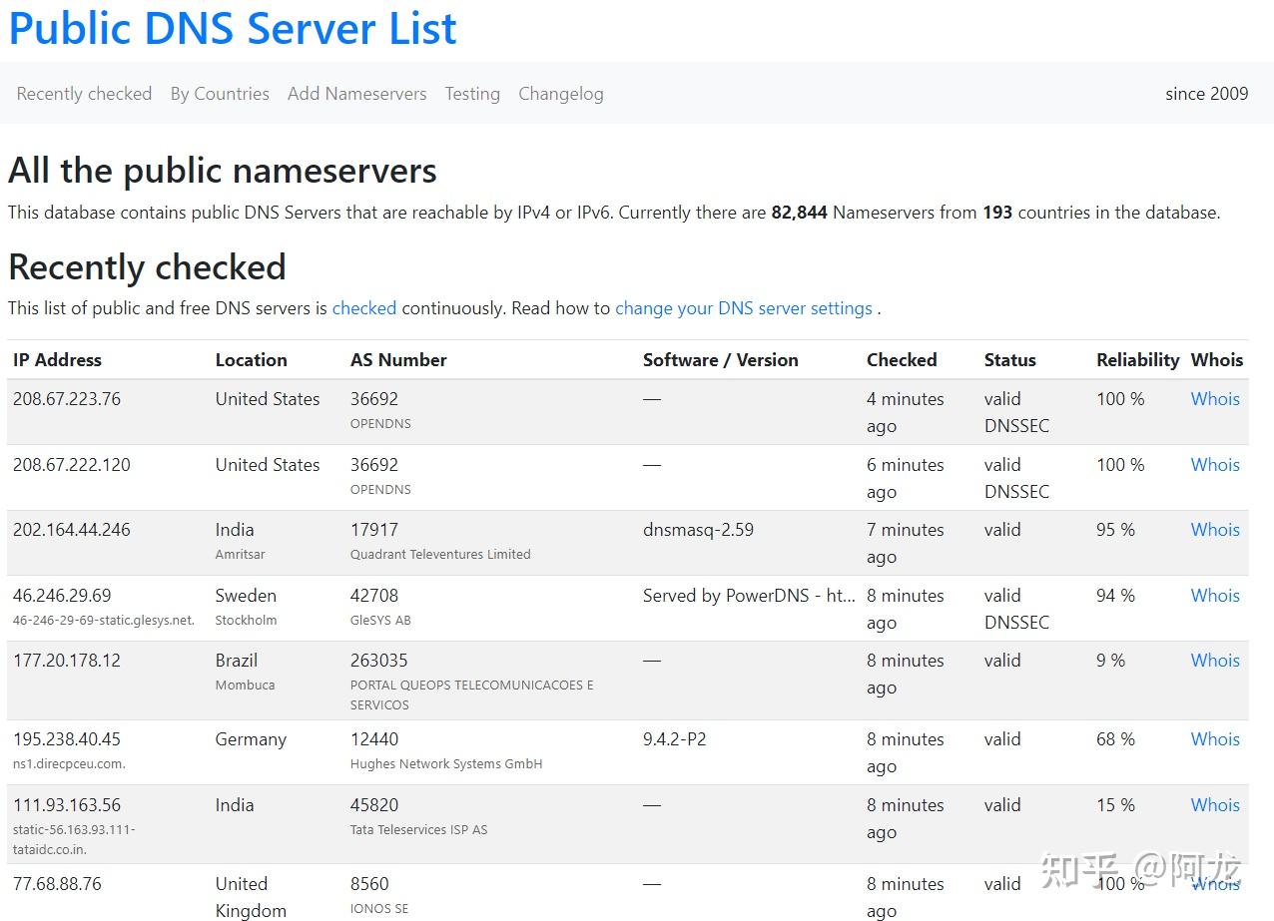The height and width of the screenshot is (921, 1274).
Task: Select Add Nameservers in the navigation bar
Action: [x=356, y=94]
